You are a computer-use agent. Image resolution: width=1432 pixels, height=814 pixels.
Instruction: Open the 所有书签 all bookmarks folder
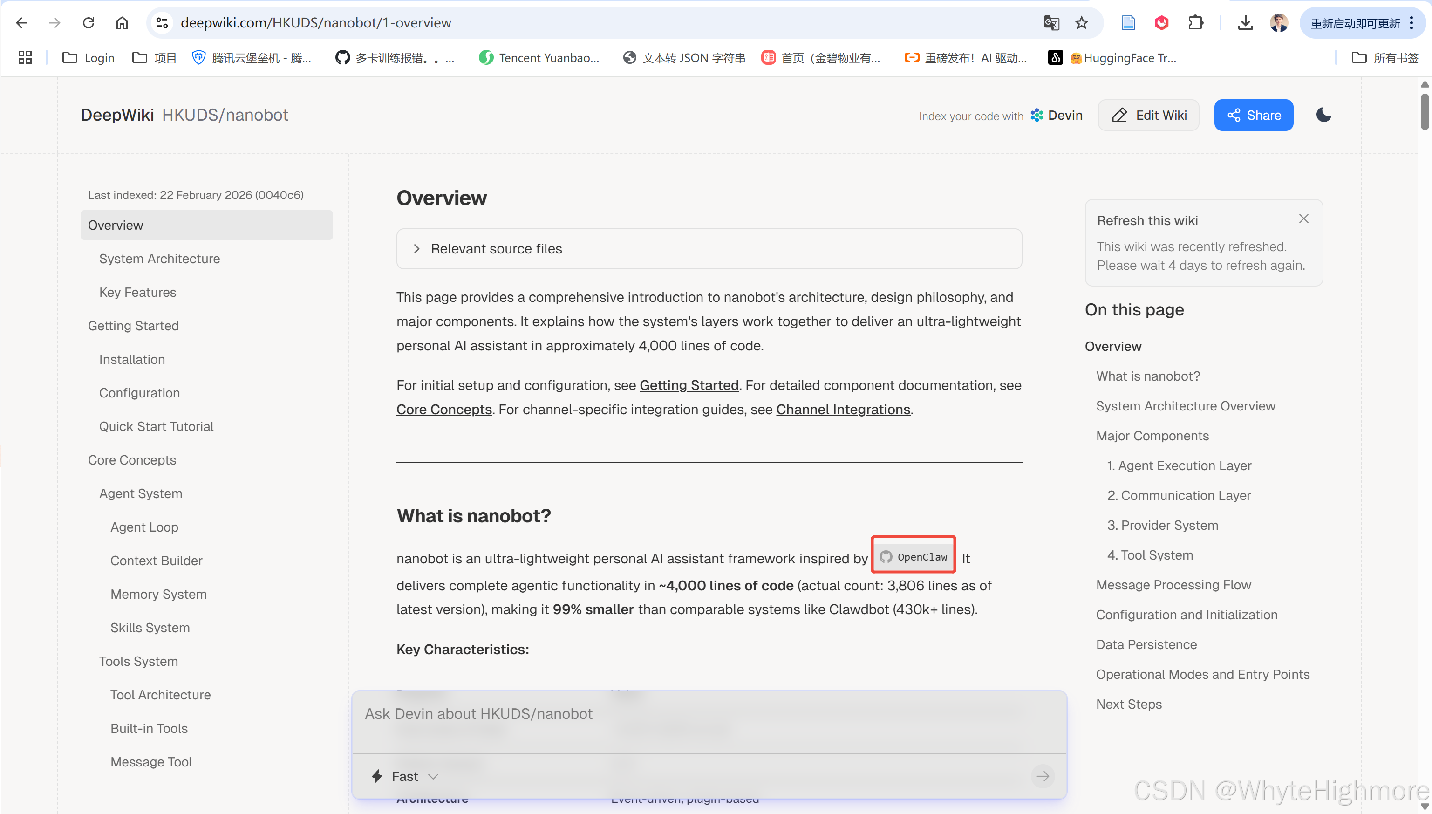tap(1385, 58)
